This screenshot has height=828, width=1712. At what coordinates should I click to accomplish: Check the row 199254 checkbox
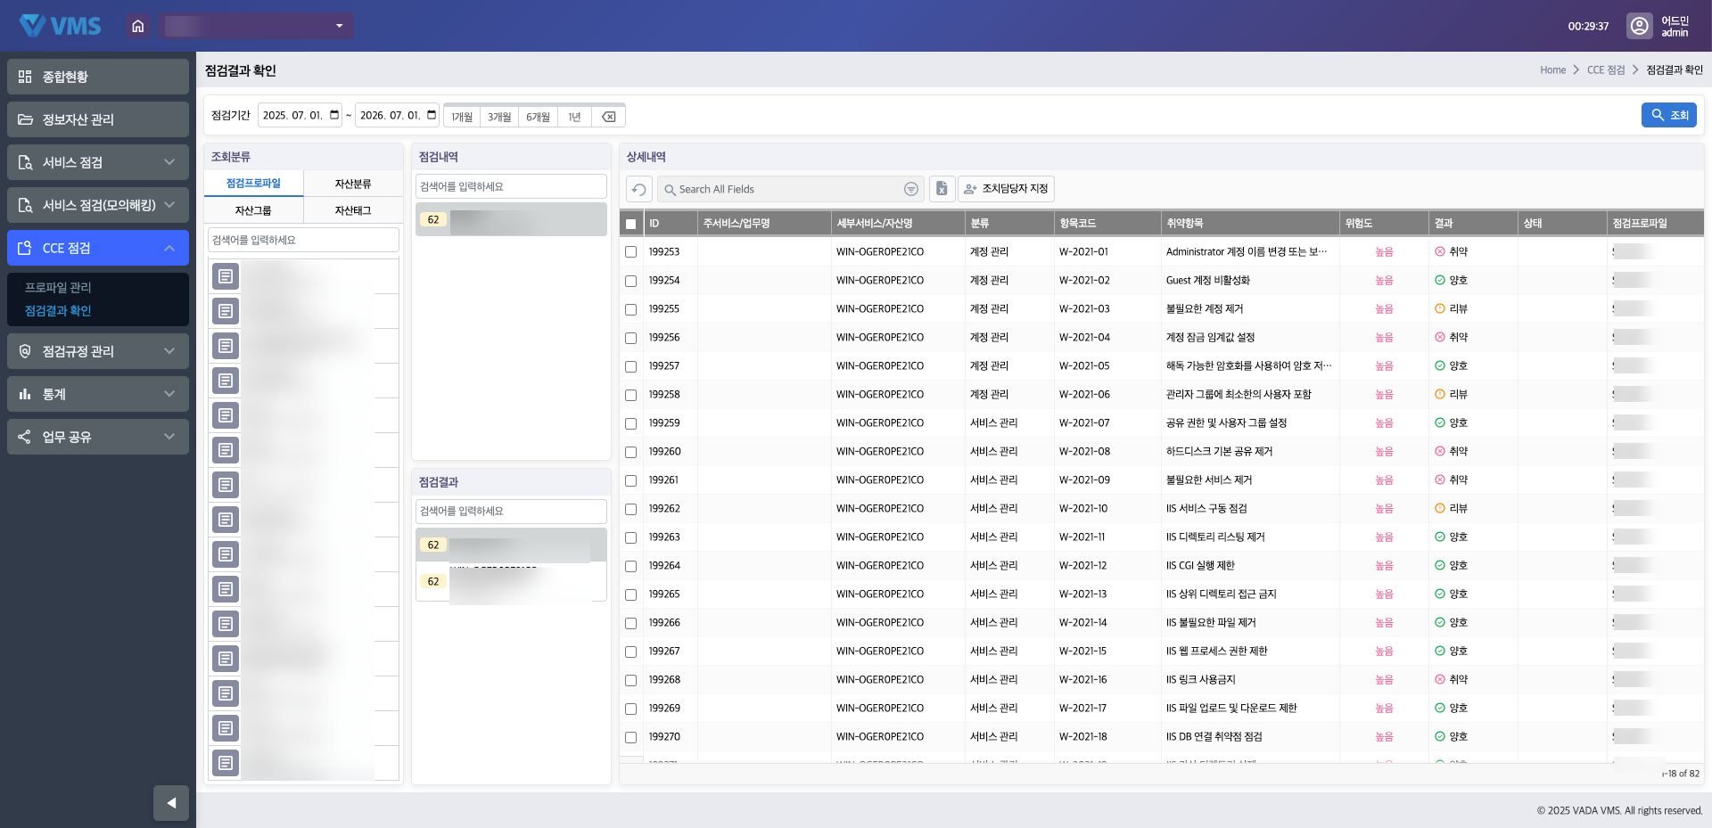coord(631,281)
